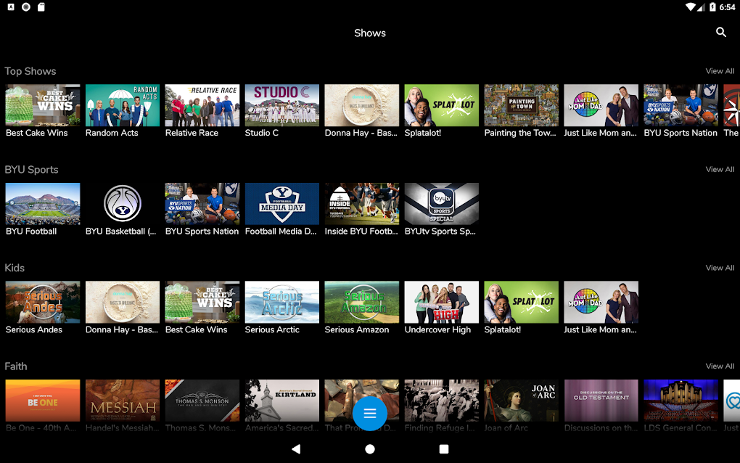Open Inside BYU Football thumbnail
Image resolution: width=740 pixels, height=463 pixels.
click(361, 203)
